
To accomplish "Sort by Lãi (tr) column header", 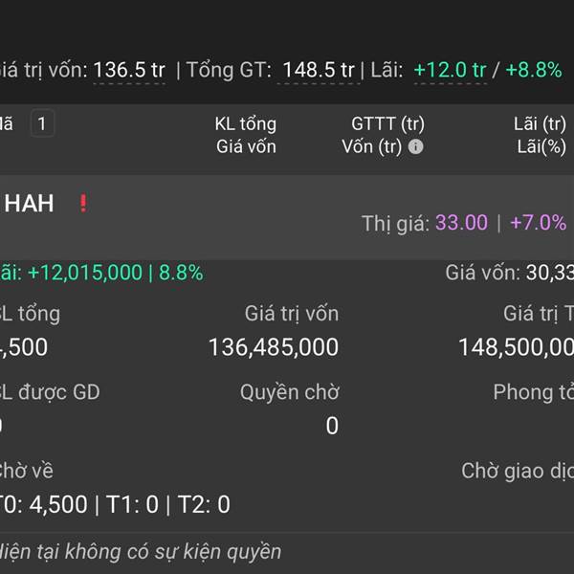I will 540,123.
